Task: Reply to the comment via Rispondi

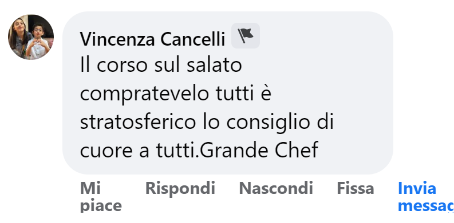Action: 180,188
